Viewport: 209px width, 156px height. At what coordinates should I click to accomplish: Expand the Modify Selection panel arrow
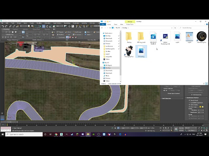43,40
